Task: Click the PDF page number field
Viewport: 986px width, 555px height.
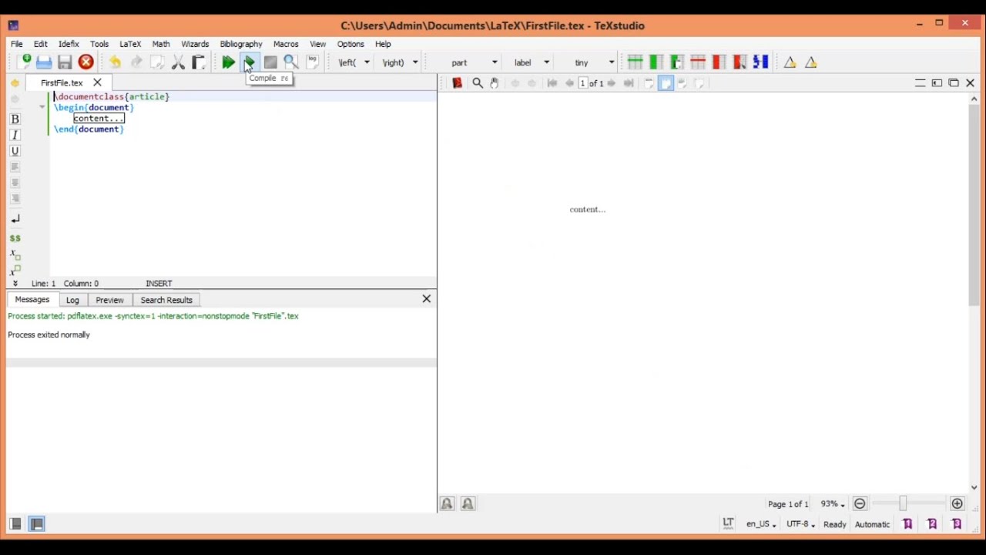Action: (x=582, y=82)
